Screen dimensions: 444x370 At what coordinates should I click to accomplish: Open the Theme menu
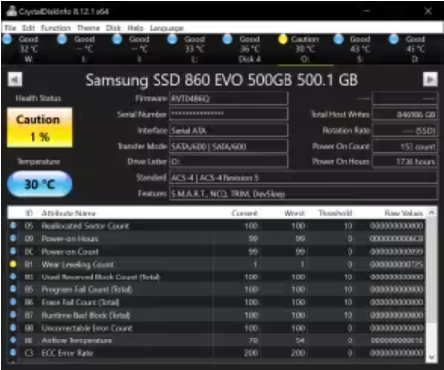[89, 28]
